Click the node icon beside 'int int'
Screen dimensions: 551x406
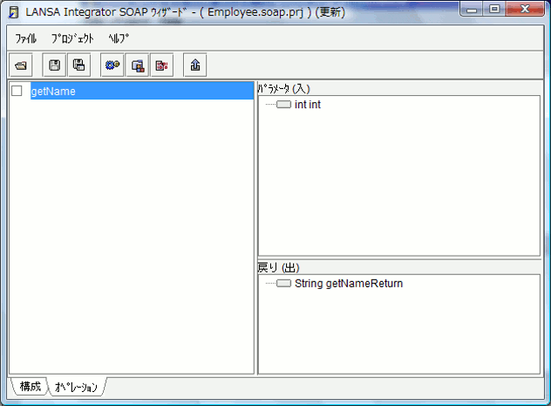283,105
